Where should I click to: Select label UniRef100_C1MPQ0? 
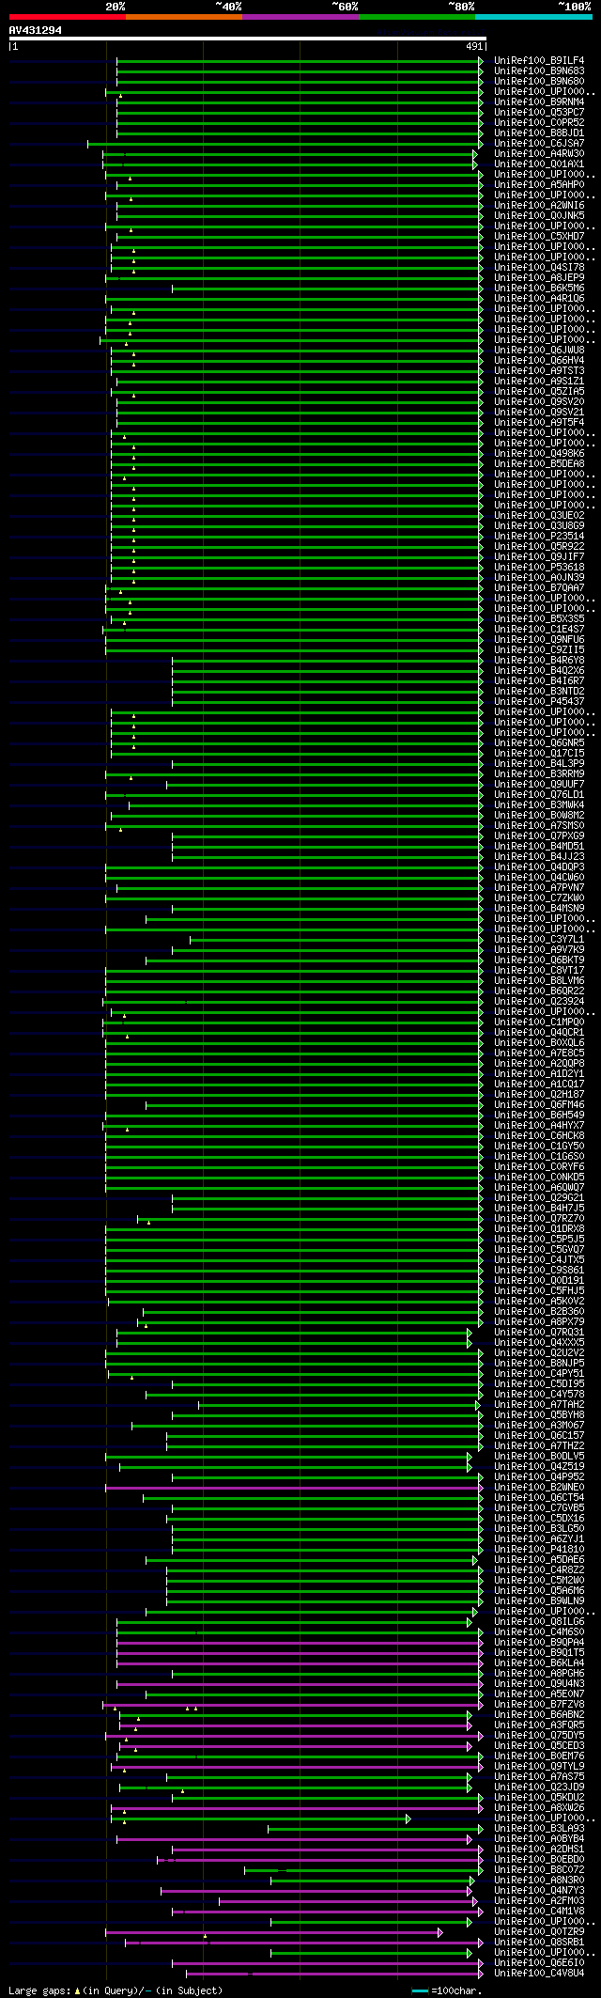point(539,1022)
